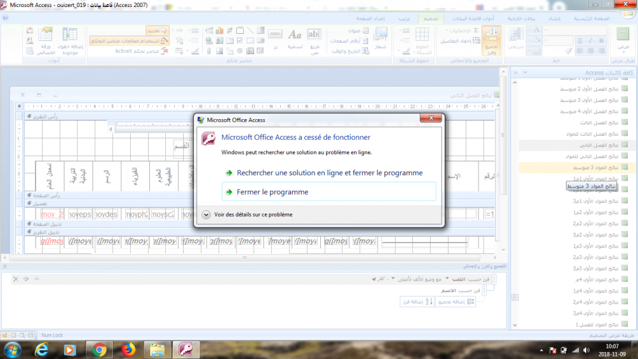Select the line control icon
Image resolution: width=638 pixels, height=359 pixels.
tap(250, 31)
